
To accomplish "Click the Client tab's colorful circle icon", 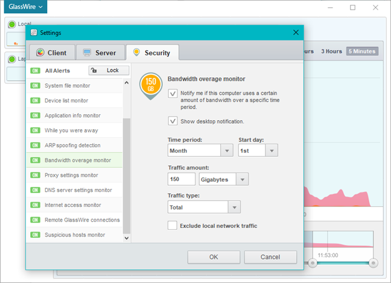I will (40, 52).
